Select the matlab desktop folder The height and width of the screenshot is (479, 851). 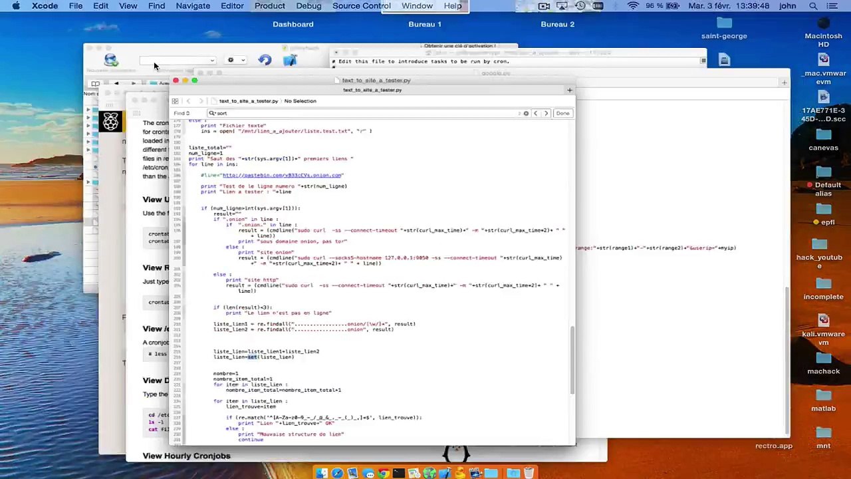(823, 400)
